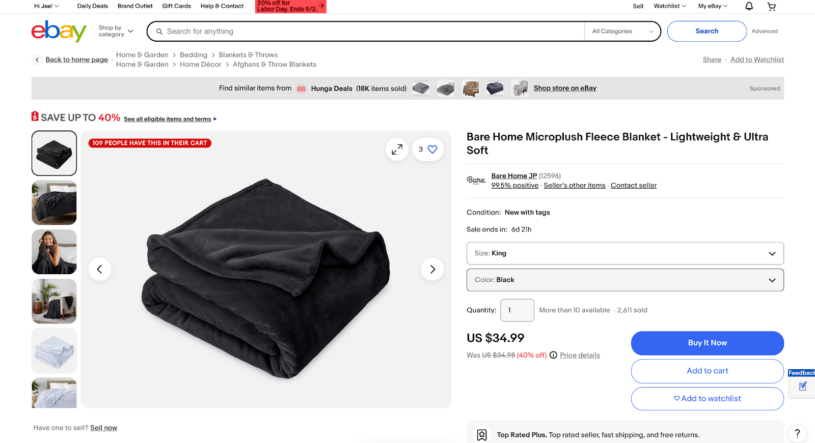Click the Hi Joe account expander

[45, 6]
